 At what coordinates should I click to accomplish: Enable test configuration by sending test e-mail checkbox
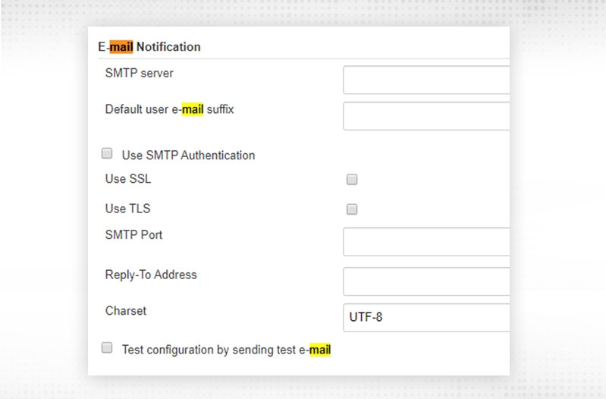point(107,348)
